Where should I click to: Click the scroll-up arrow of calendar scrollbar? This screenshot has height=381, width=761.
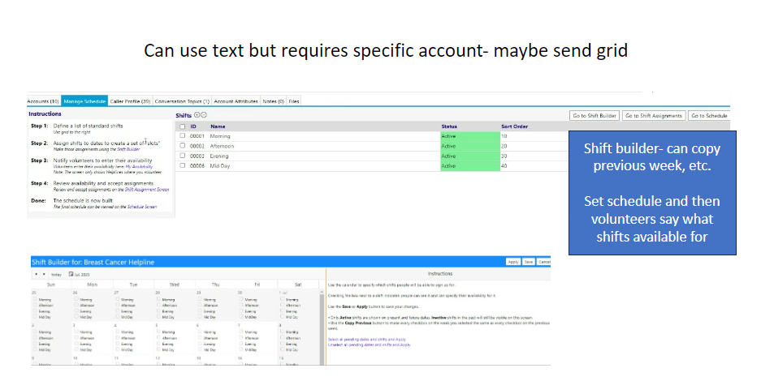[322, 292]
